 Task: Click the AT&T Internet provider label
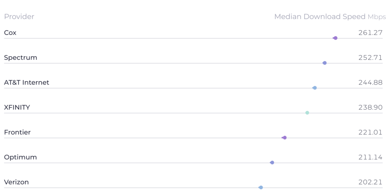[27, 83]
